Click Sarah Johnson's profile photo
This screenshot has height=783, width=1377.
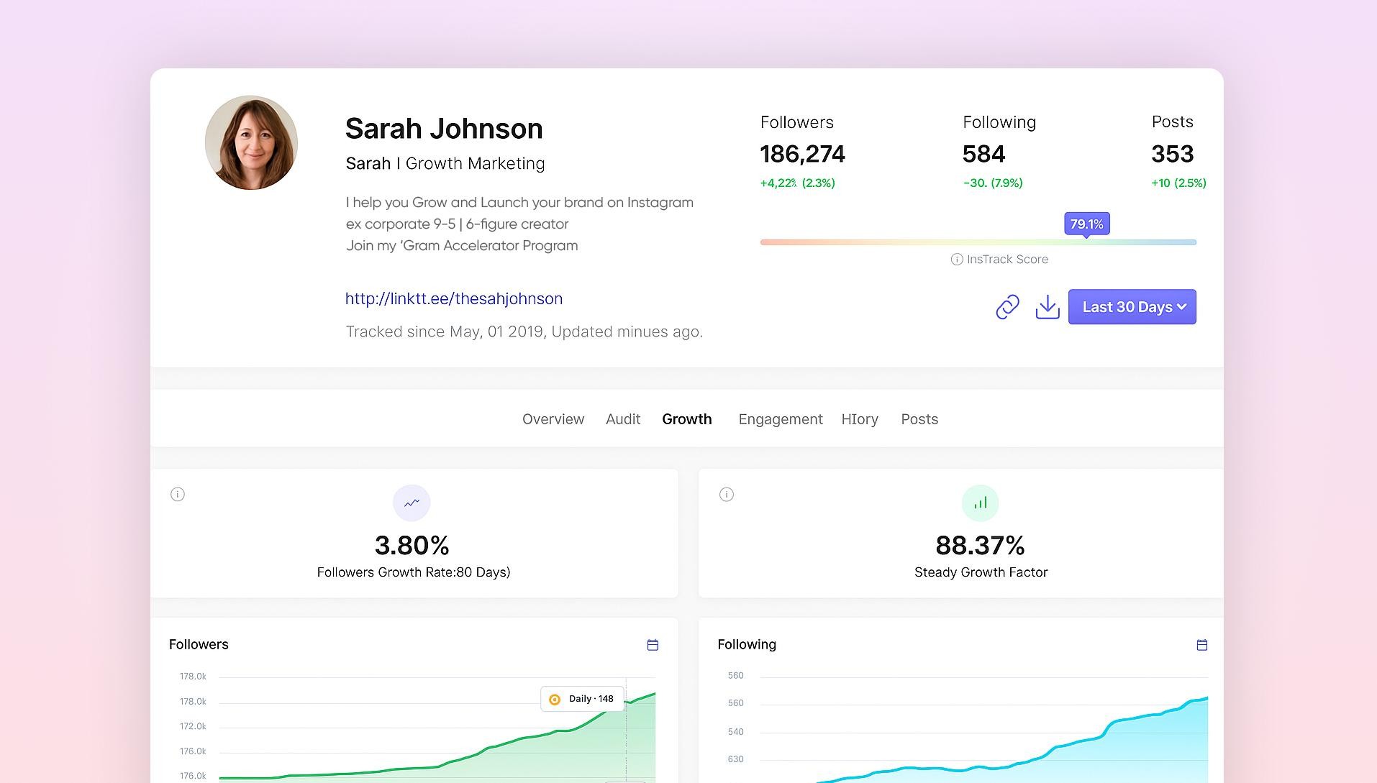tap(251, 142)
